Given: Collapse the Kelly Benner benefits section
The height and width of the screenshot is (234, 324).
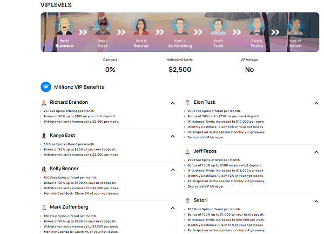Looking at the screenshot, I should [x=172, y=169].
